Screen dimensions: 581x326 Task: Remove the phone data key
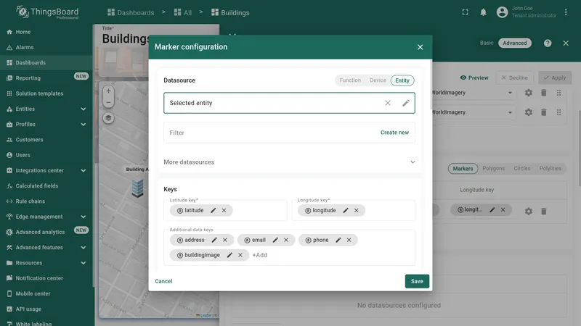[x=349, y=240]
